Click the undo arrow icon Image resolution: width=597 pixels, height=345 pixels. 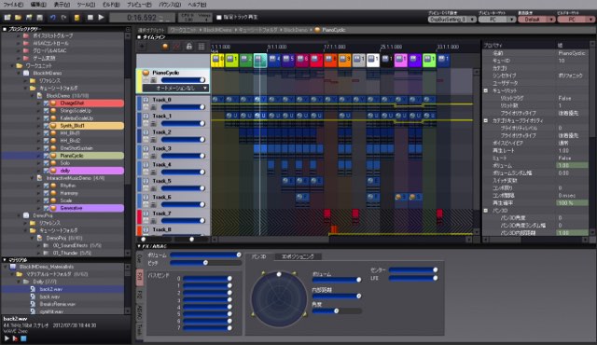(52, 18)
